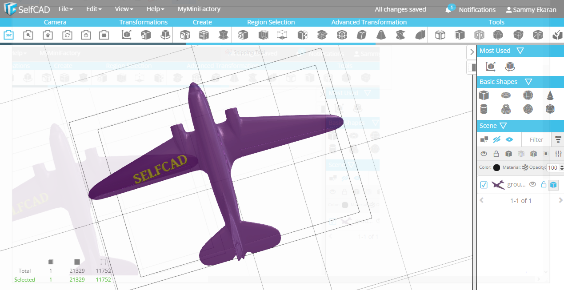The height and width of the screenshot is (290, 564).
Task: Click the SelfCAD logo
Action: [x=27, y=9]
